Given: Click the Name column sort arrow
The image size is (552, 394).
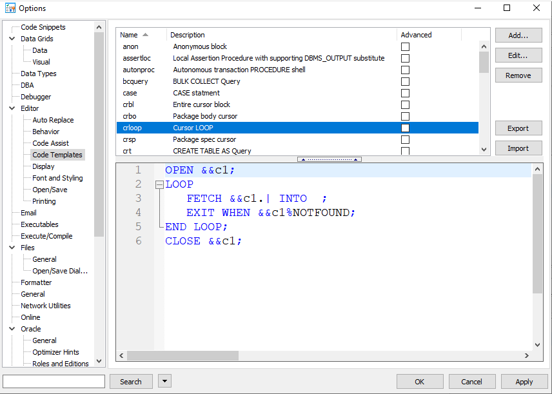Looking at the screenshot, I should (x=145, y=35).
